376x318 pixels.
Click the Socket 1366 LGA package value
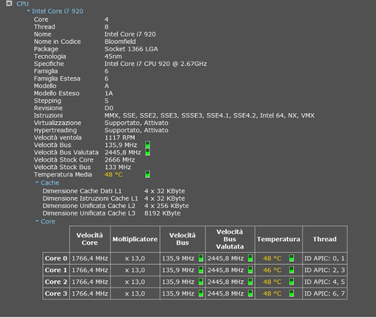(x=131, y=49)
